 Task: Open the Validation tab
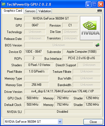pos(45,11)
